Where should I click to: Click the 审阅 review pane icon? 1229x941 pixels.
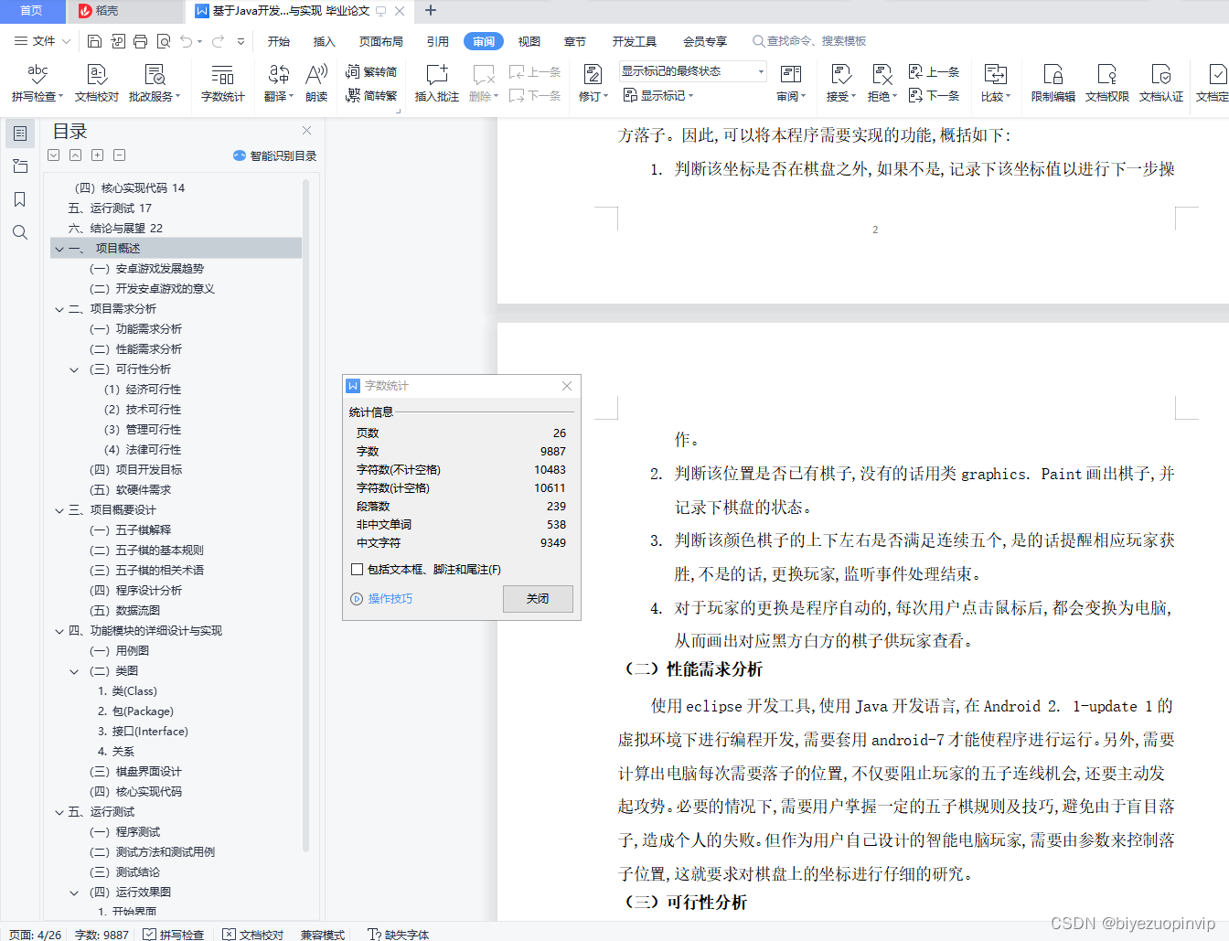point(791,82)
